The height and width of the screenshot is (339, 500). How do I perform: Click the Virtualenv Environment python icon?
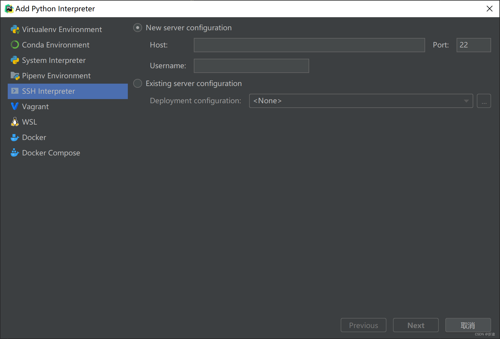tap(15, 29)
